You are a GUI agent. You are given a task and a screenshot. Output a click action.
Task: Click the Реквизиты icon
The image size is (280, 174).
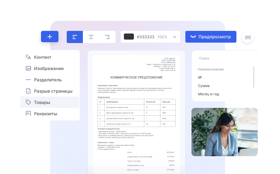coord(28,114)
